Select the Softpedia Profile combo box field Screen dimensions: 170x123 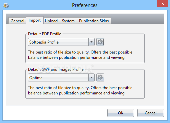click(x=61, y=42)
